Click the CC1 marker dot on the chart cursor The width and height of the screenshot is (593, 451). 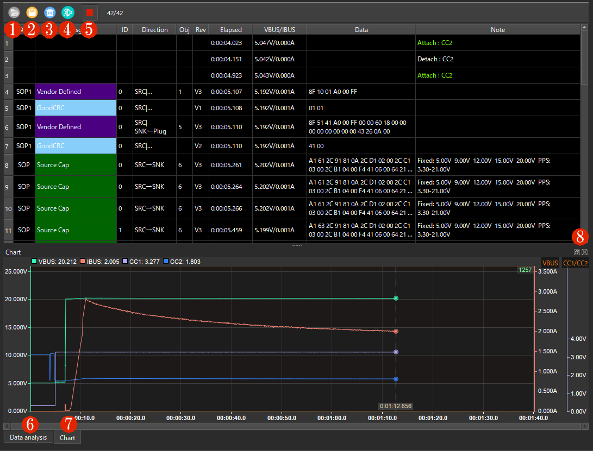(396, 352)
